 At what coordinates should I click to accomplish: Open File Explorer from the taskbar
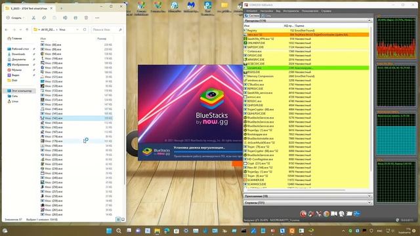pyautogui.click(x=157, y=231)
